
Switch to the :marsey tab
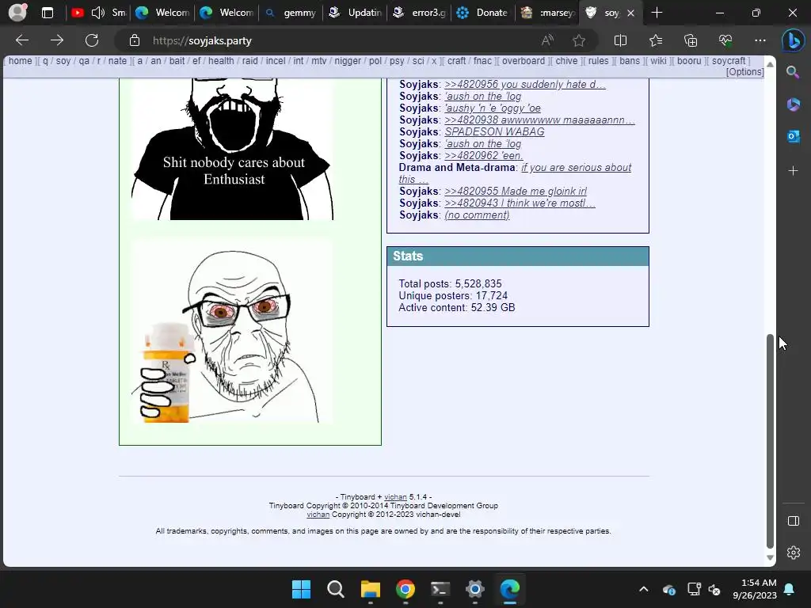pyautogui.click(x=547, y=13)
